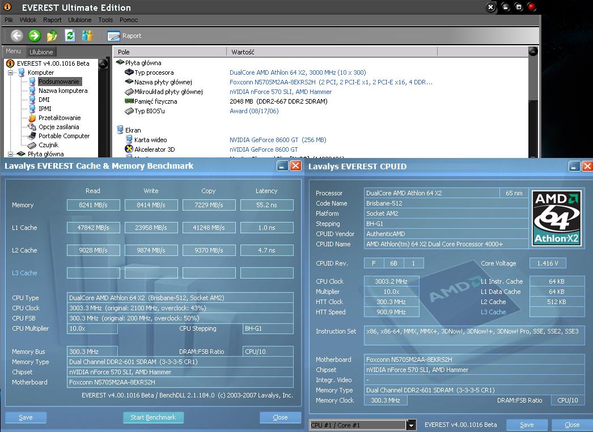Click the Back navigation arrow
Screen dimensions: 593x432
tap(17, 36)
